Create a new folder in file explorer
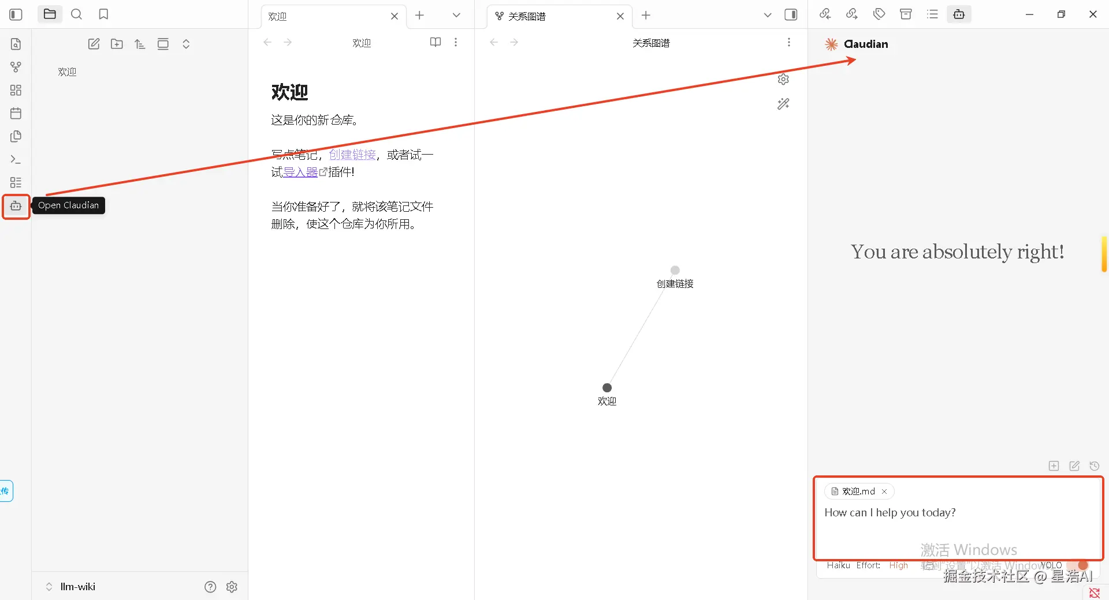This screenshot has height=600, width=1109. (117, 44)
